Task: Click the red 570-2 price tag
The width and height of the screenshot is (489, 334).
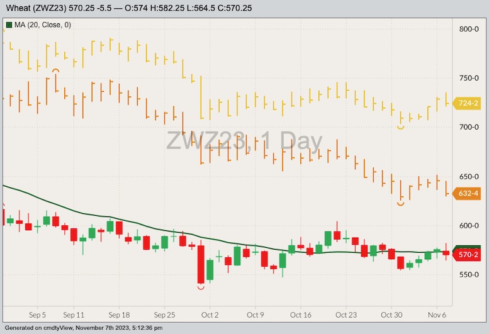Action: coord(467,255)
